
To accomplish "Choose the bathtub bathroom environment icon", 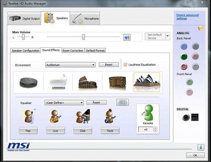I will [58, 82].
